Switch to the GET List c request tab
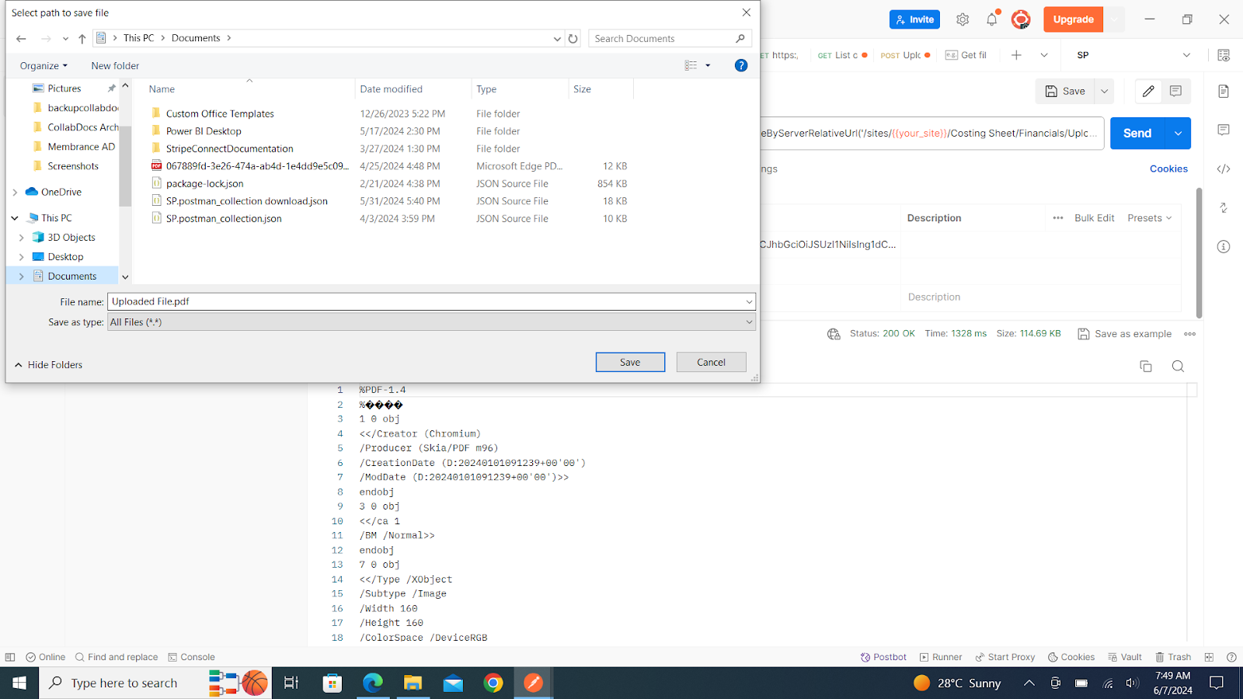 [843, 55]
